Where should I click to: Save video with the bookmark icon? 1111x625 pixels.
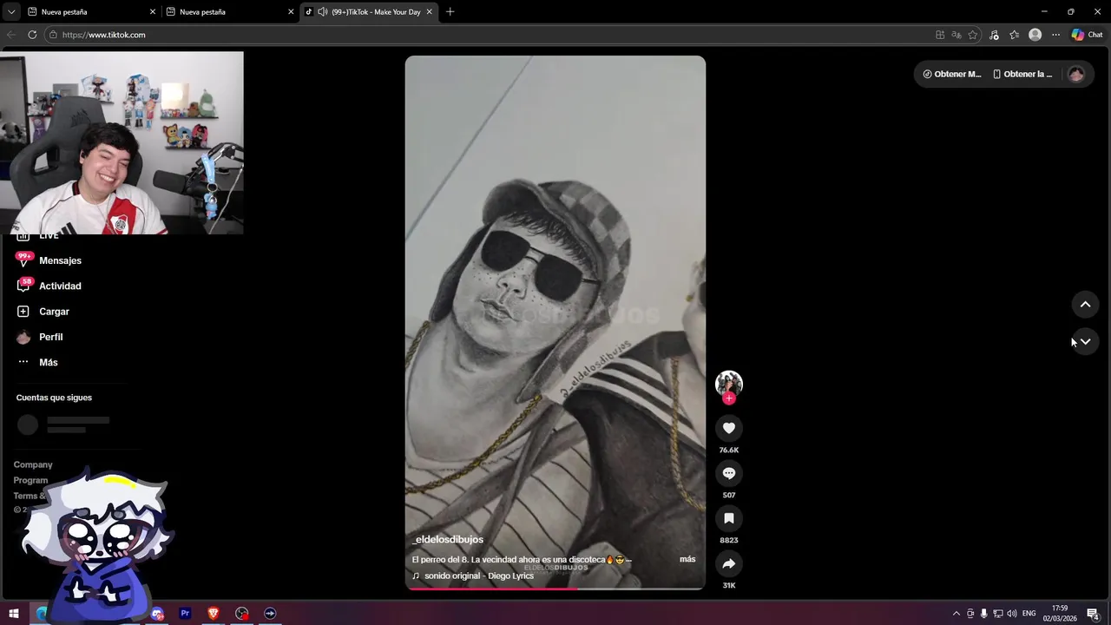tap(729, 518)
